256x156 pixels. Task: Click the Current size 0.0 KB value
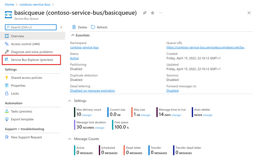[115, 114]
